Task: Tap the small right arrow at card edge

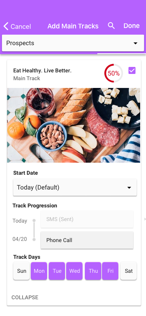Action: click(145, 219)
